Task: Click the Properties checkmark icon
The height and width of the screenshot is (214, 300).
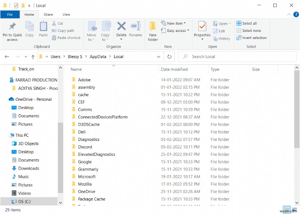Action: click(x=202, y=26)
